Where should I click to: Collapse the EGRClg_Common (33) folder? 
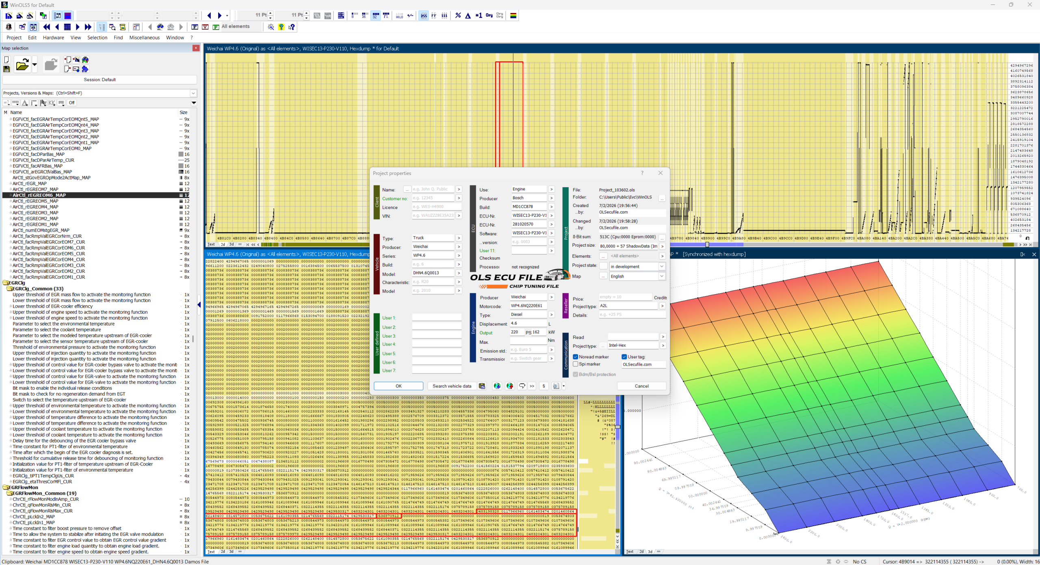click(9, 289)
